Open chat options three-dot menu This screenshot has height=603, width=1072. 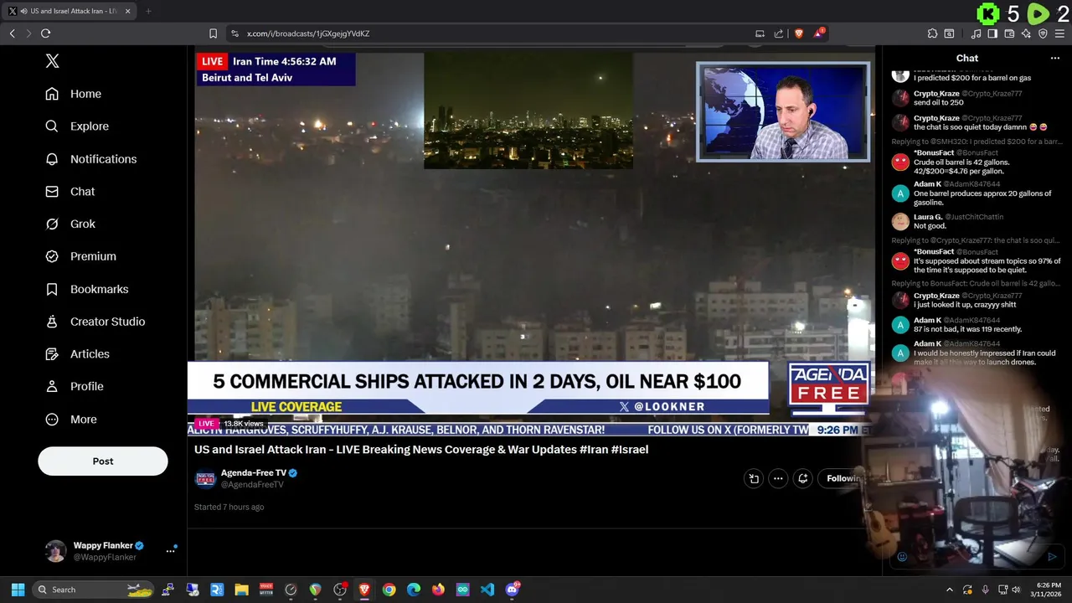coord(1055,59)
